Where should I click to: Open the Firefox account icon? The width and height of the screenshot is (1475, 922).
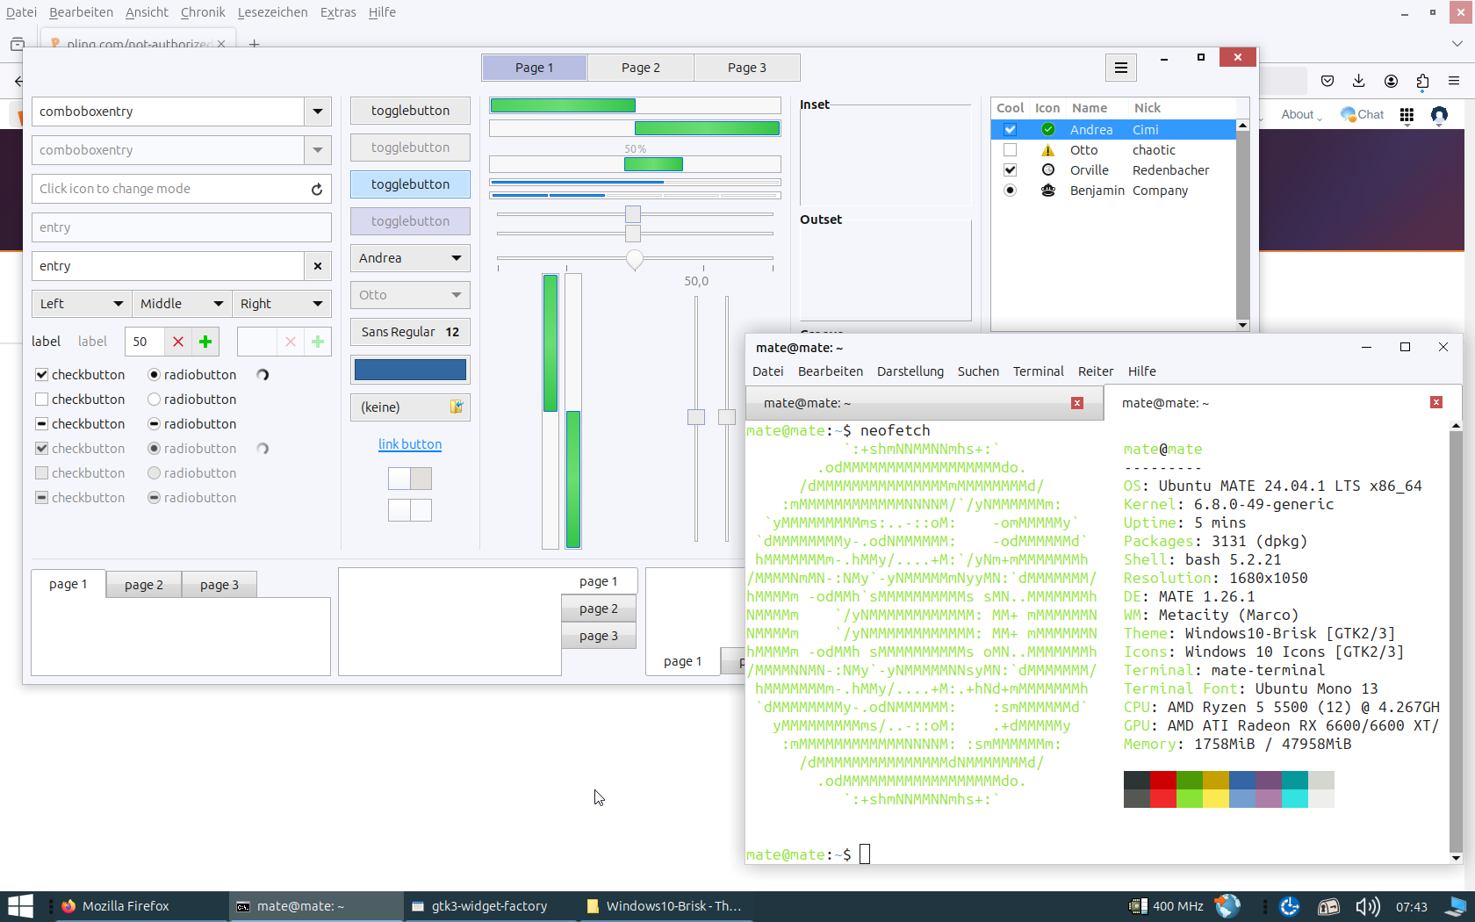click(1391, 81)
